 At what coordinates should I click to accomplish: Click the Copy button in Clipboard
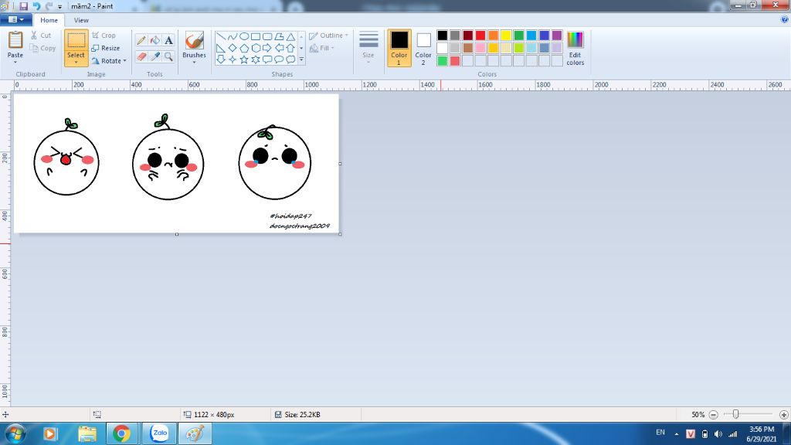(x=42, y=49)
